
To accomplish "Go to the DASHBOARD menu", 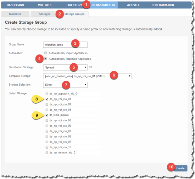I will pos(15,5).
